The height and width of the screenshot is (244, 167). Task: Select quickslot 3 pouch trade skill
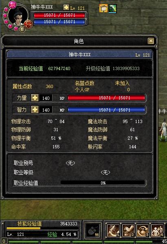click(x=143, y=231)
